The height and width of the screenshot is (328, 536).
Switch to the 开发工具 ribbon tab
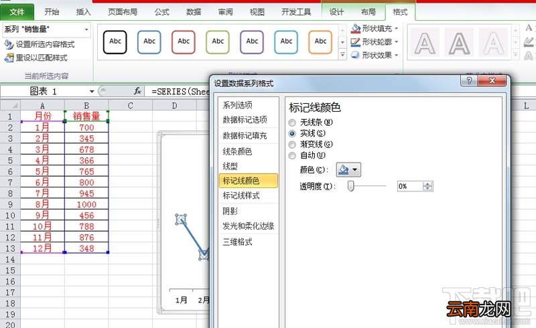pos(296,12)
